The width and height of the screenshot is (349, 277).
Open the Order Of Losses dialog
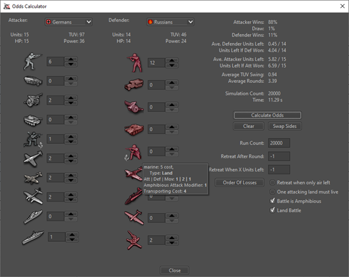coord(240,182)
